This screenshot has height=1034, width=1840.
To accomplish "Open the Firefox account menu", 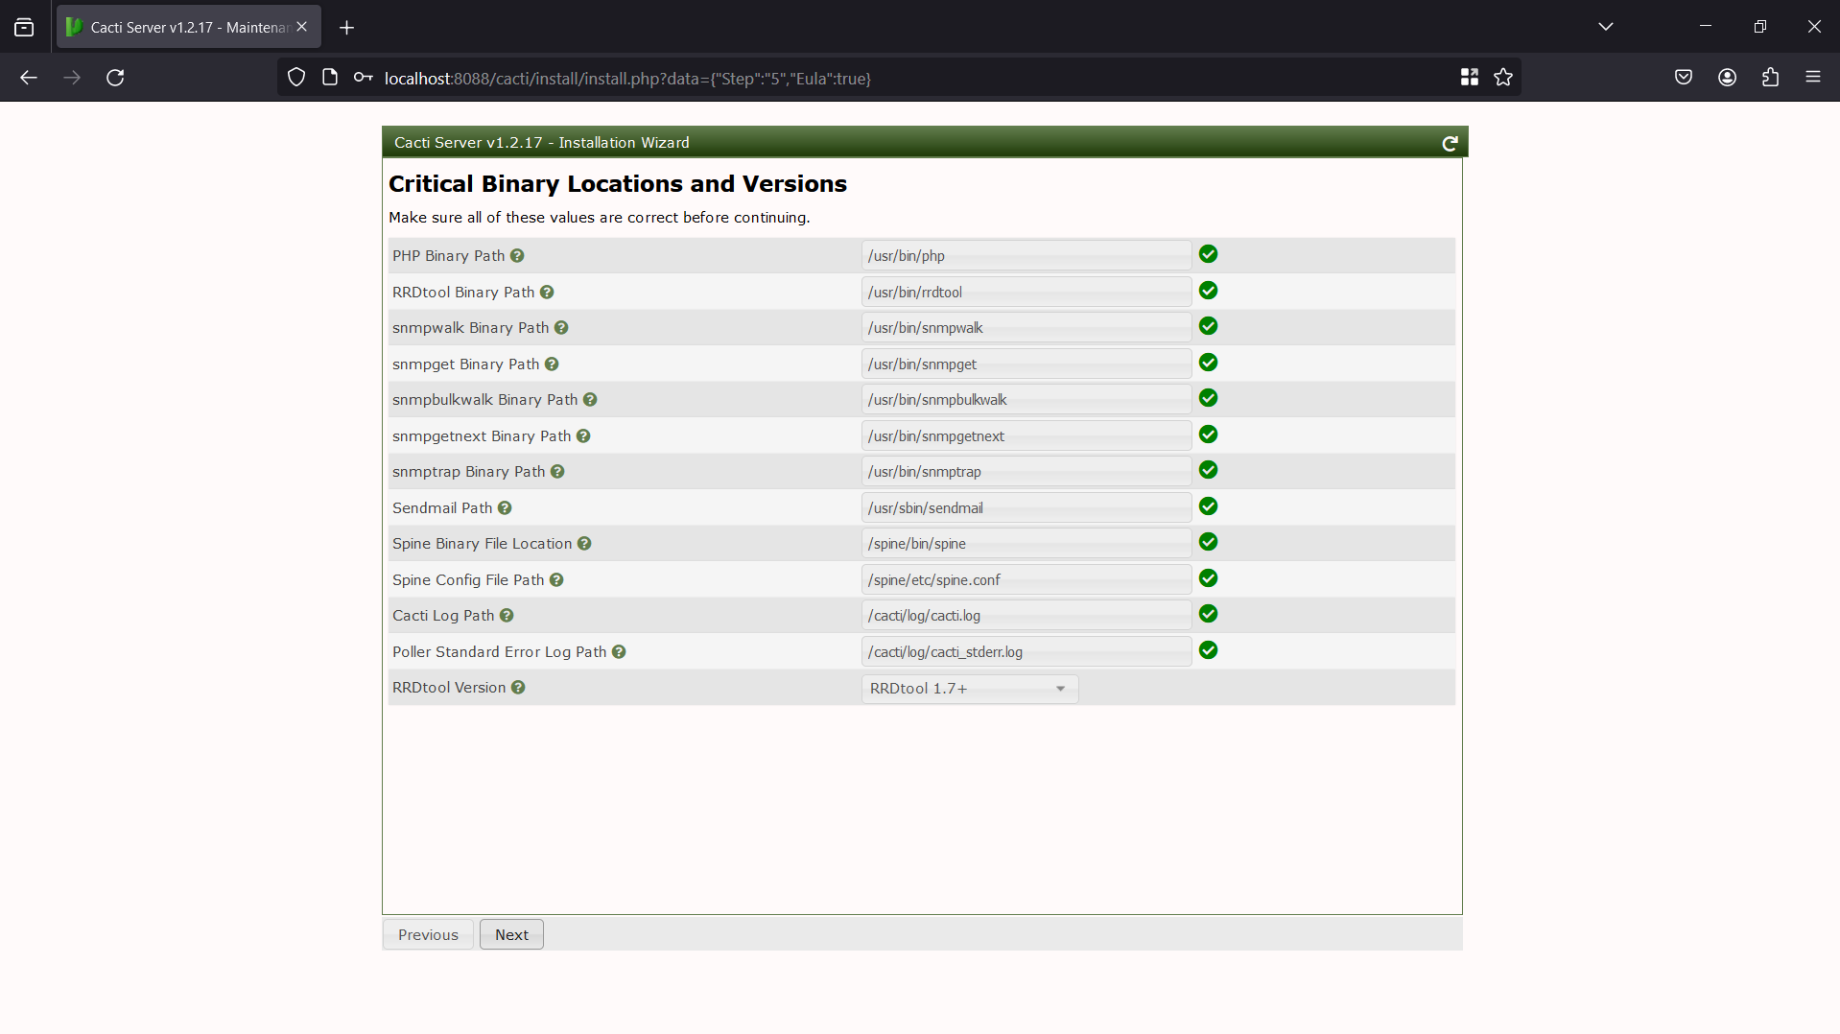I will pyautogui.click(x=1727, y=78).
